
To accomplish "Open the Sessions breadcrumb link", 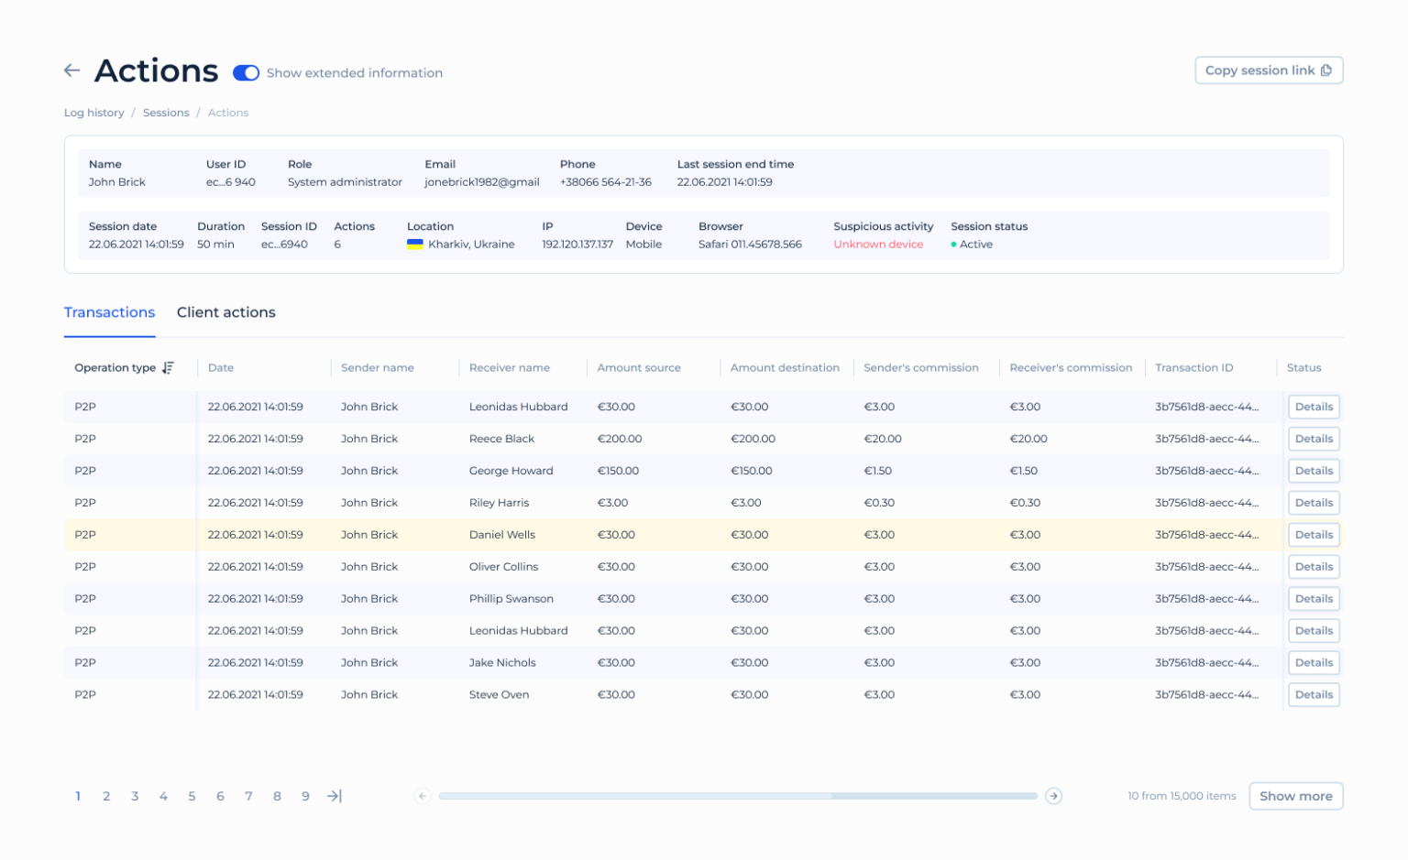I will (x=166, y=112).
